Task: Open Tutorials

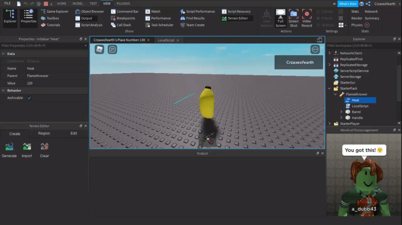Action: point(51,25)
